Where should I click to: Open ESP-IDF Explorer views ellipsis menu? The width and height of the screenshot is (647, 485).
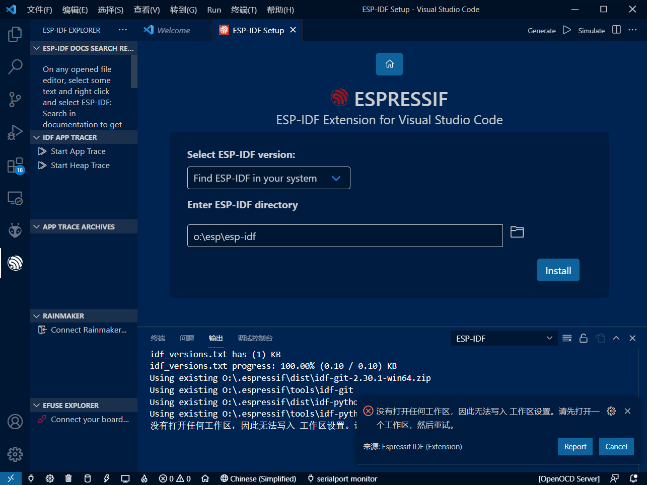123,30
